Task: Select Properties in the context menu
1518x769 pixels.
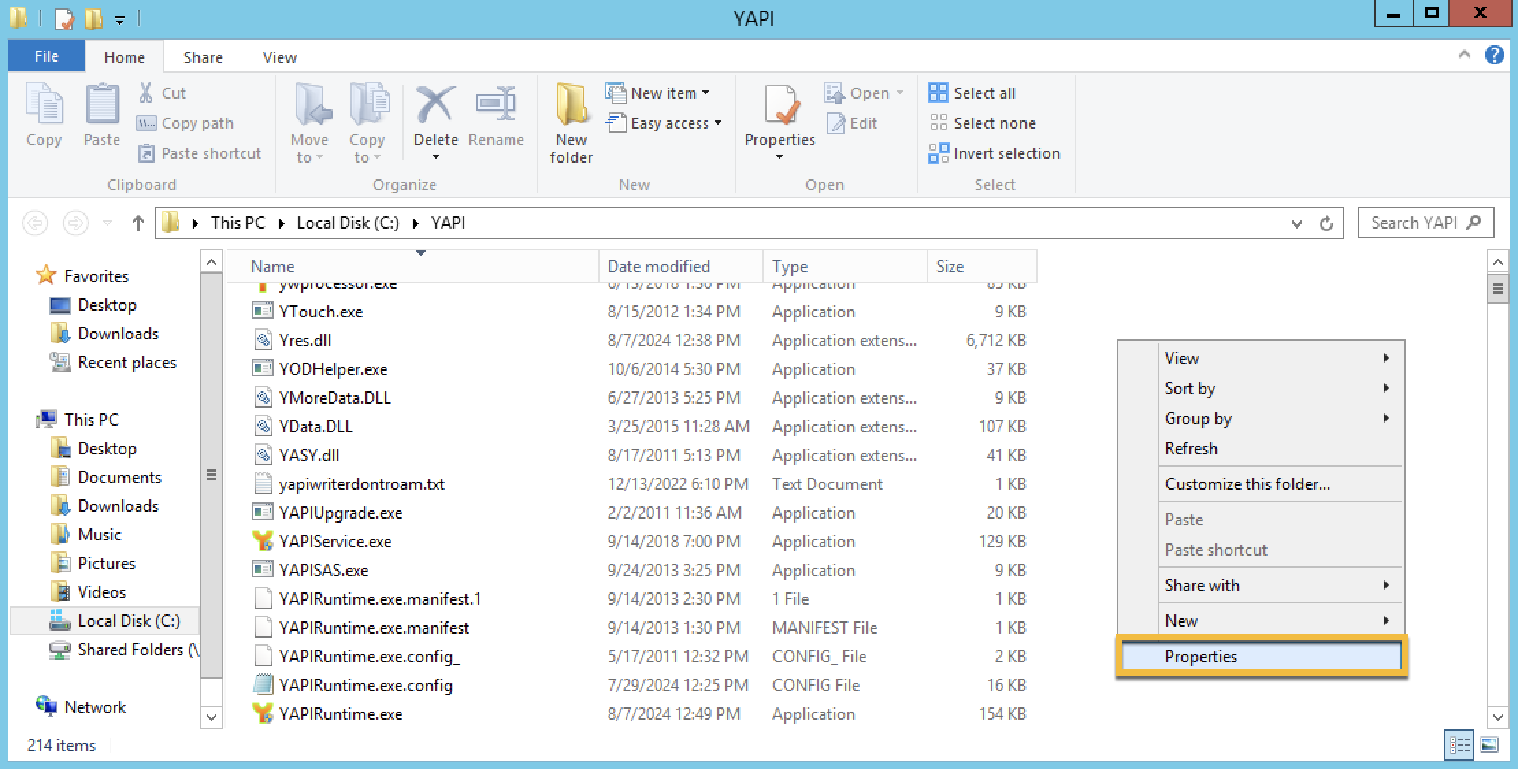Action: (x=1261, y=657)
